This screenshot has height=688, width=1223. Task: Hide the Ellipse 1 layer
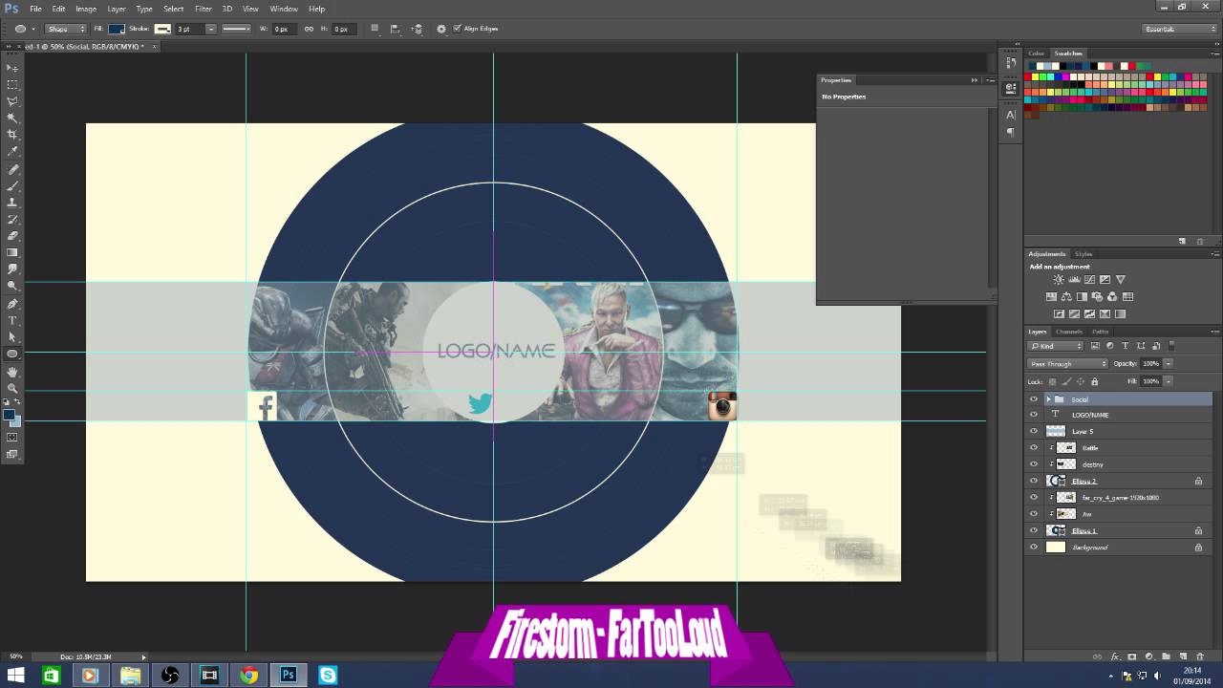pyautogui.click(x=1033, y=530)
